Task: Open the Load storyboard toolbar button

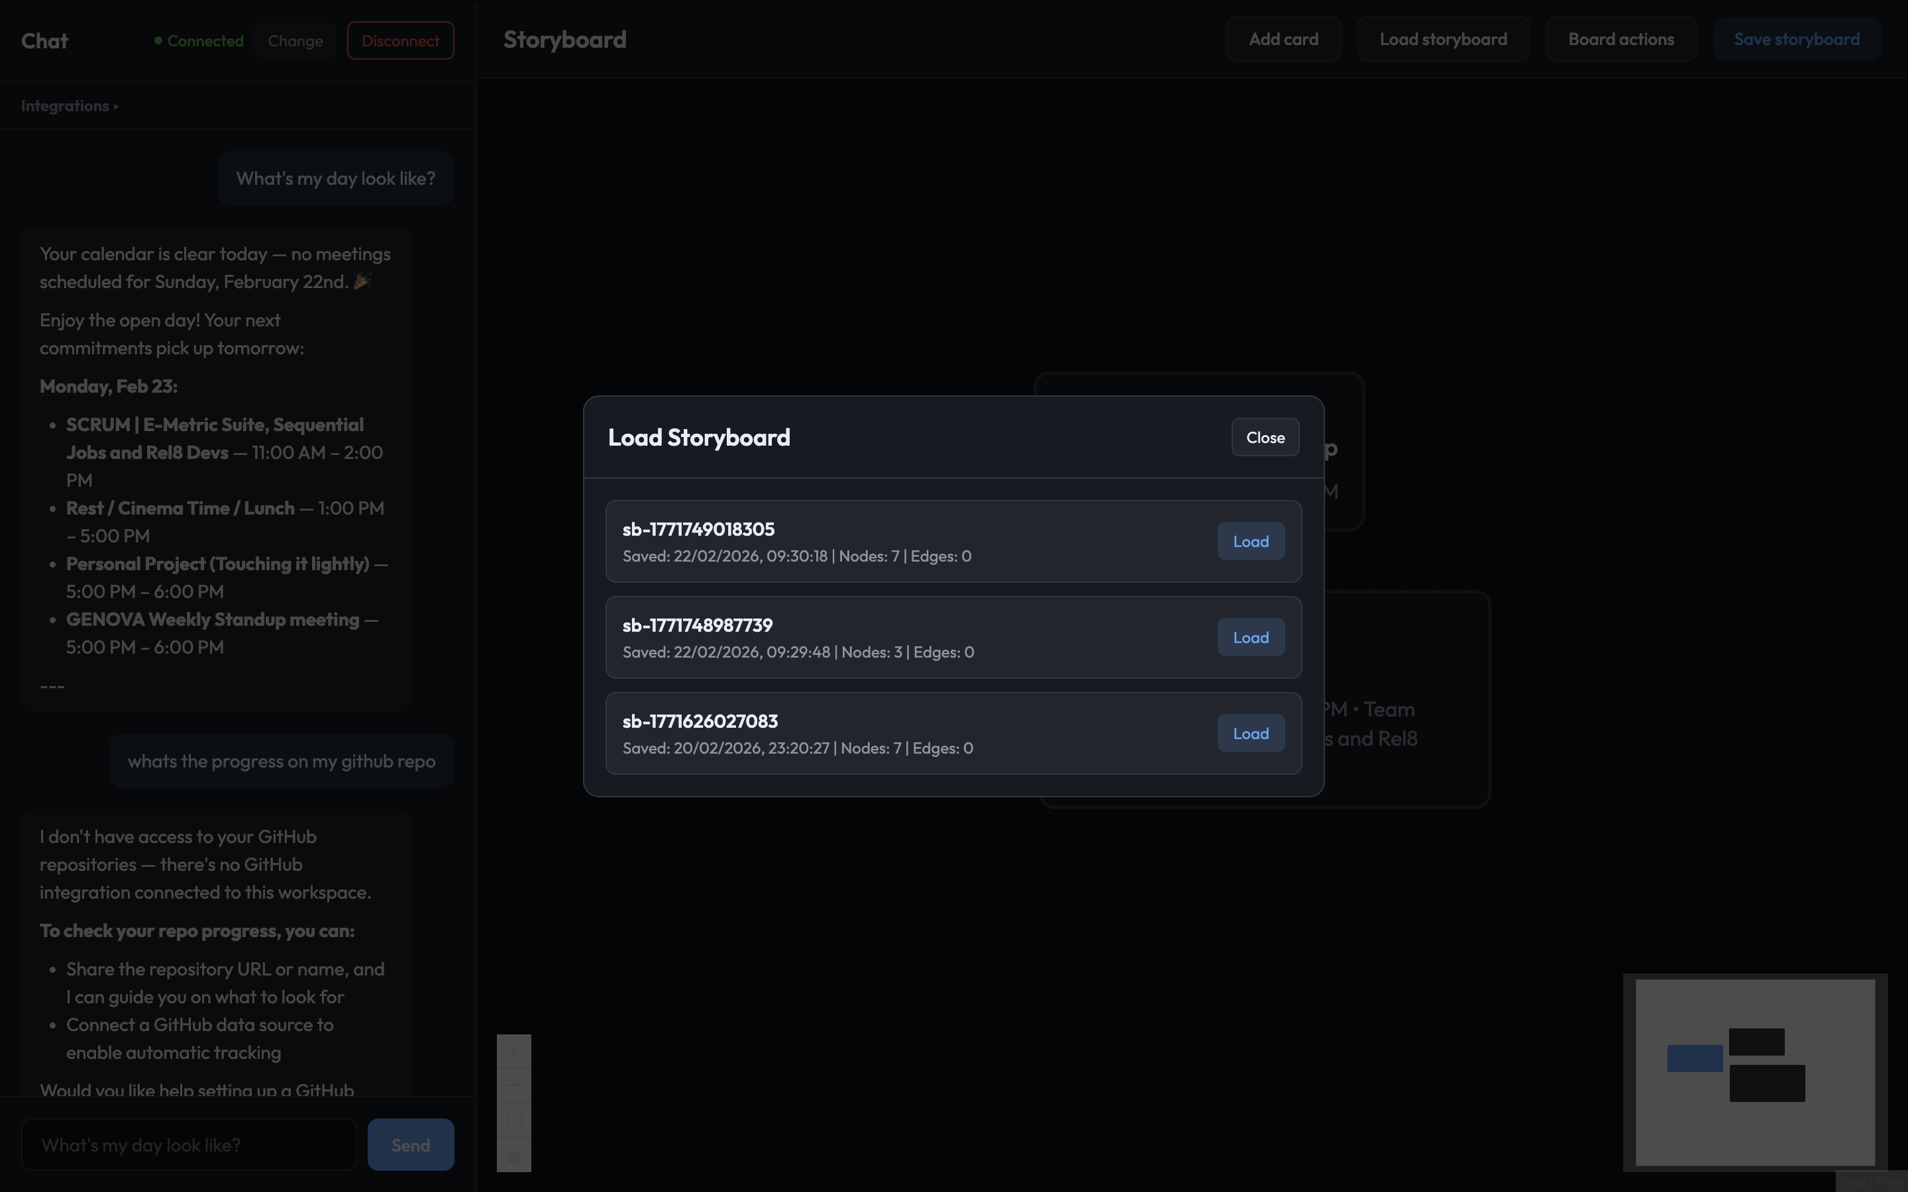Action: 1443,40
